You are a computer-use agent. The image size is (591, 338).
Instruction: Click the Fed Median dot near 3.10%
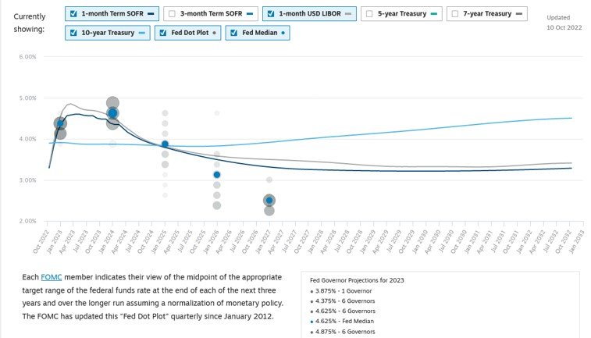tap(217, 175)
